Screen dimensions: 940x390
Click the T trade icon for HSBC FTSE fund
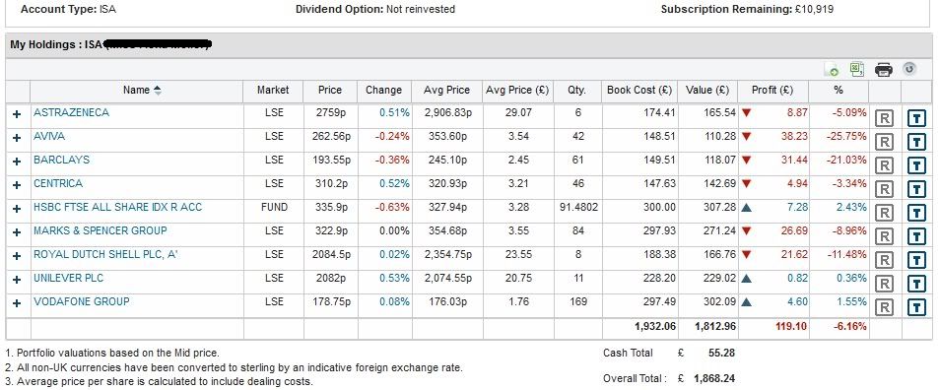click(x=917, y=213)
